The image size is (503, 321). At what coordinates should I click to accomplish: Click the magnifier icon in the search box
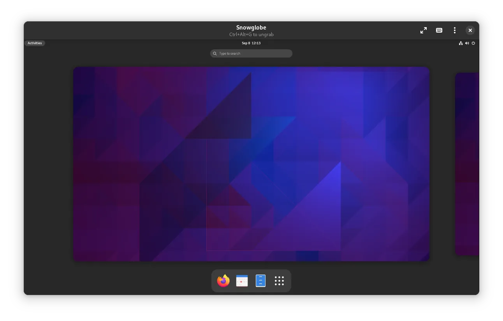tap(215, 54)
